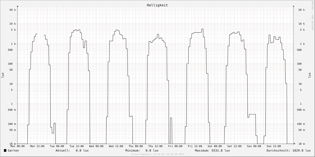Click the "Durchschnitt: 1029.0 lux" statistic
Screen dimensions: 315x157
click(x=289, y=150)
